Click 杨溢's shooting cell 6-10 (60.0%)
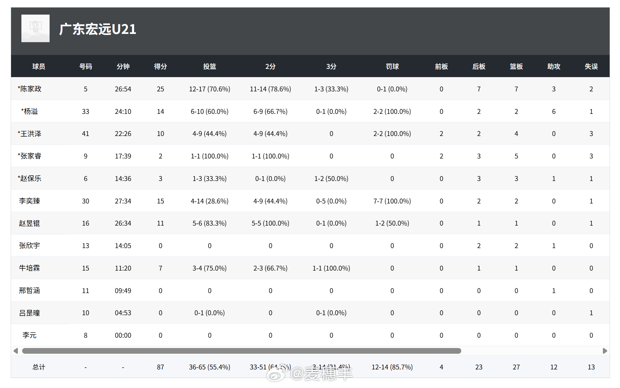The width and height of the screenshot is (620, 388). pos(210,111)
